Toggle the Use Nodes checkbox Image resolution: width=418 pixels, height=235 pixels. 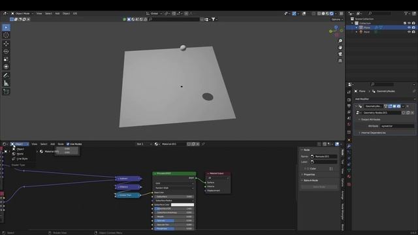click(x=68, y=144)
